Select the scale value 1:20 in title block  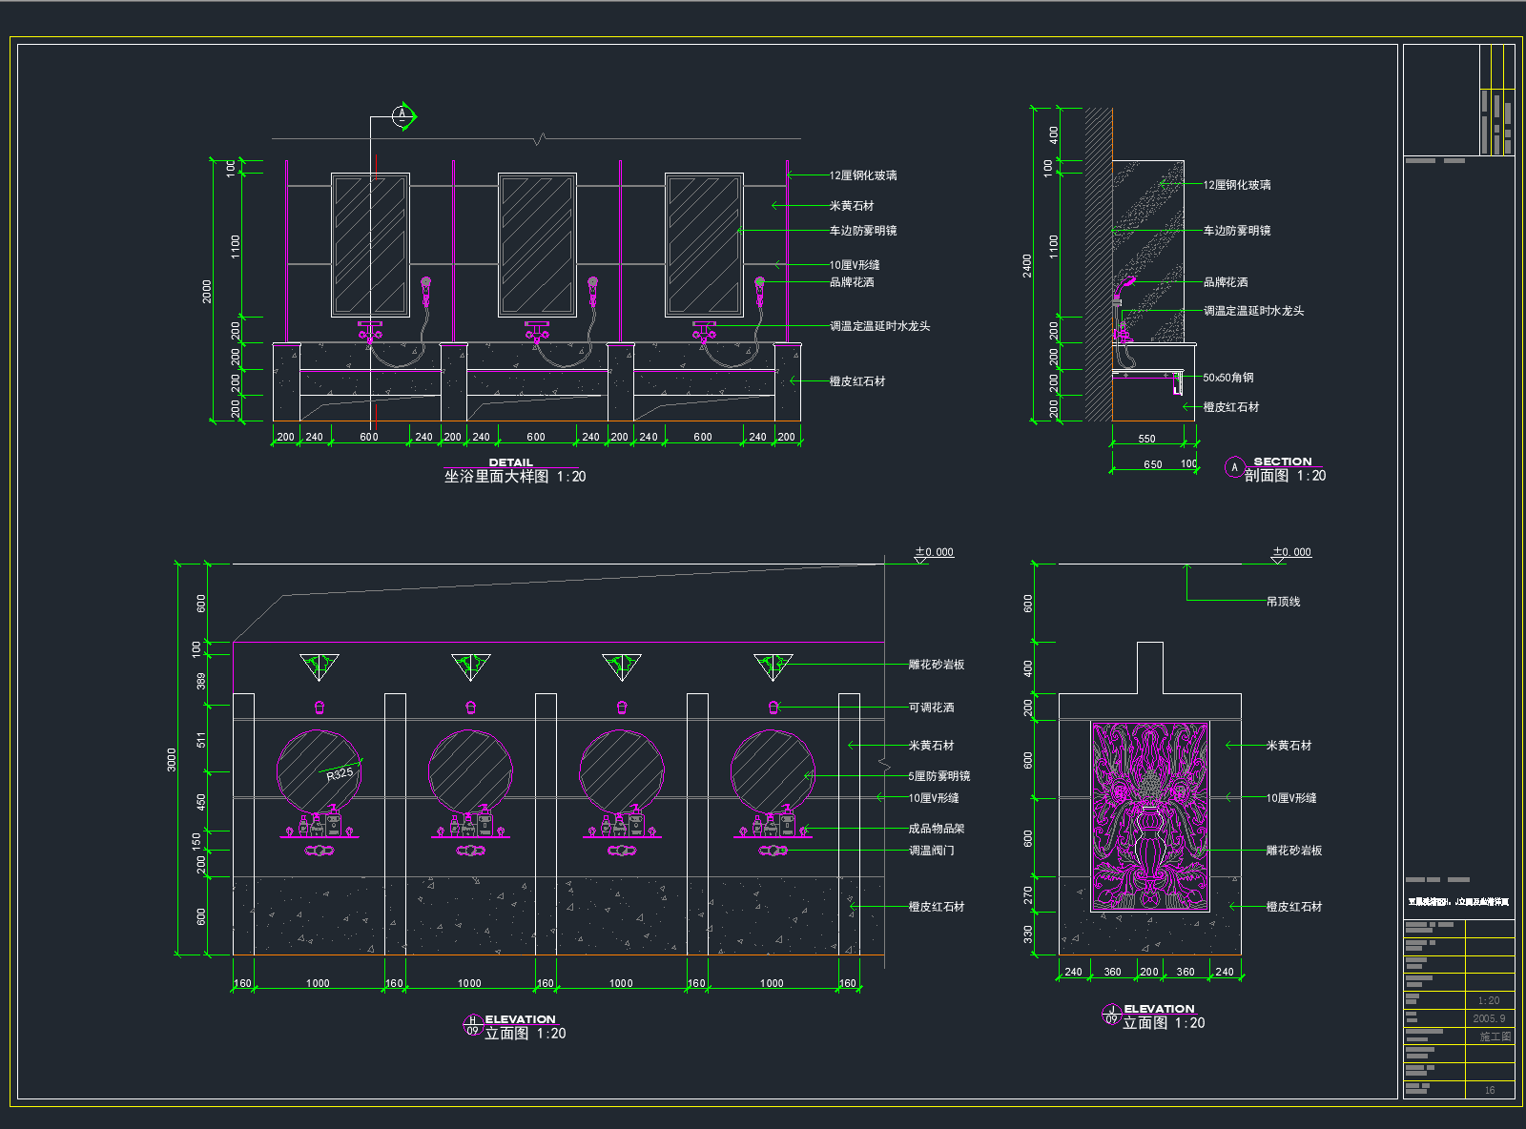tap(1489, 1000)
